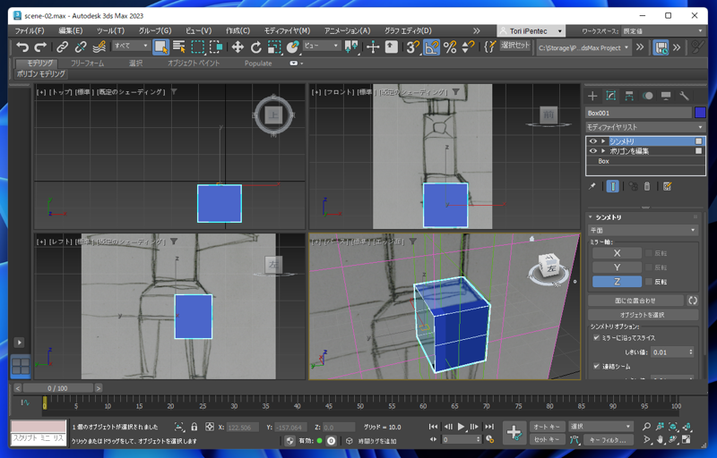Toggle Window/Crossing selection mode
Screen dimensions: 717x458
[x=216, y=47]
